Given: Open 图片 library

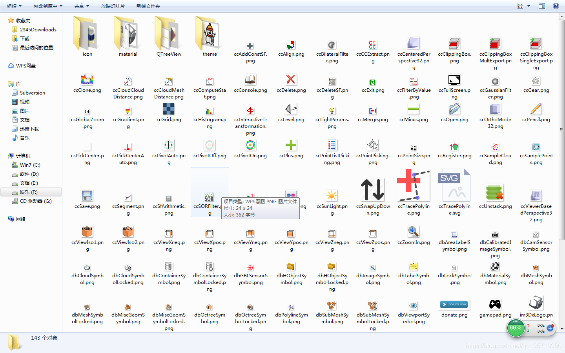Looking at the screenshot, I should [x=20, y=111].
